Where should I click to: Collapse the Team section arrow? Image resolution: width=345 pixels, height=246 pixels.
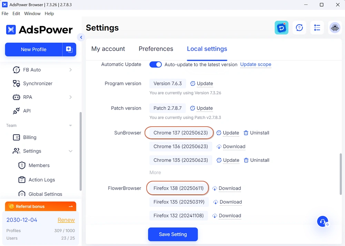click(70, 126)
